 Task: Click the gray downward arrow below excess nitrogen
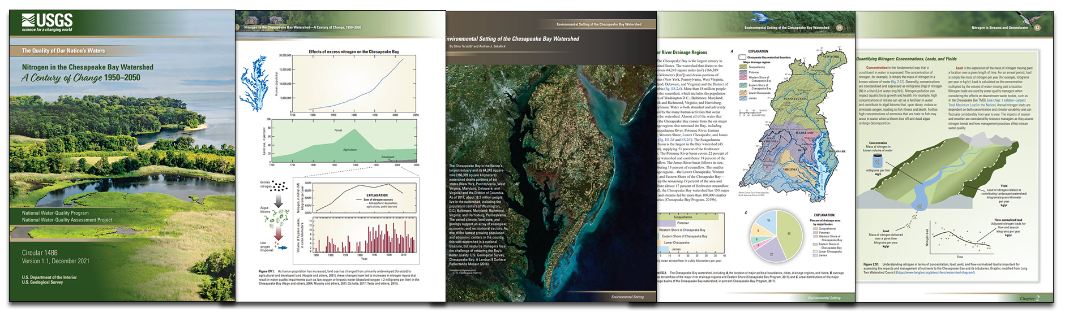[x=279, y=200]
